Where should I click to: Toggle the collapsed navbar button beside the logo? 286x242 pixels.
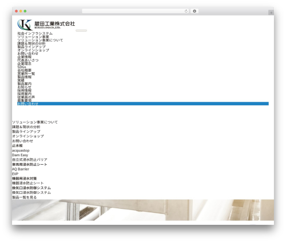click(81, 30)
